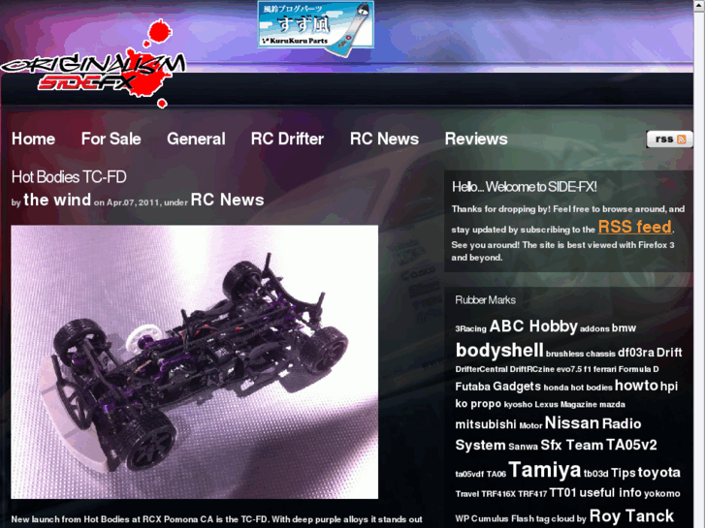Select the Tamiya tag
705x528 pixels.
545,470
